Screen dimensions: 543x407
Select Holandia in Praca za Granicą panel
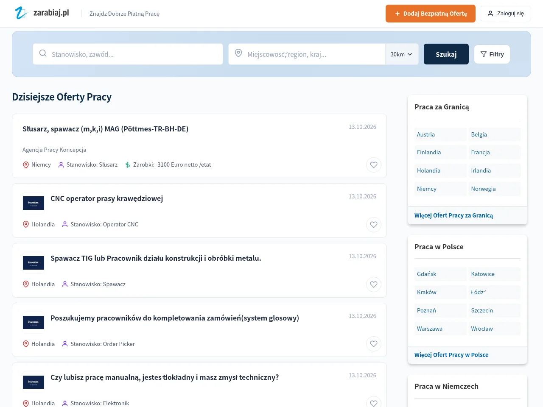click(440, 170)
